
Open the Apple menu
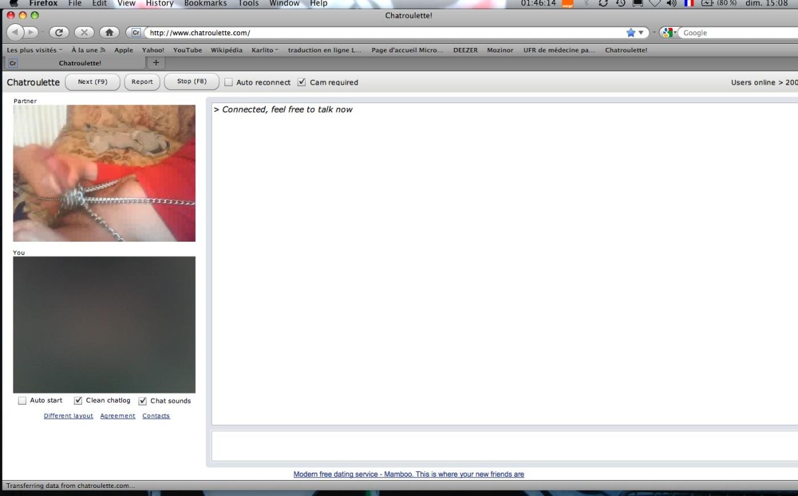[x=14, y=3]
